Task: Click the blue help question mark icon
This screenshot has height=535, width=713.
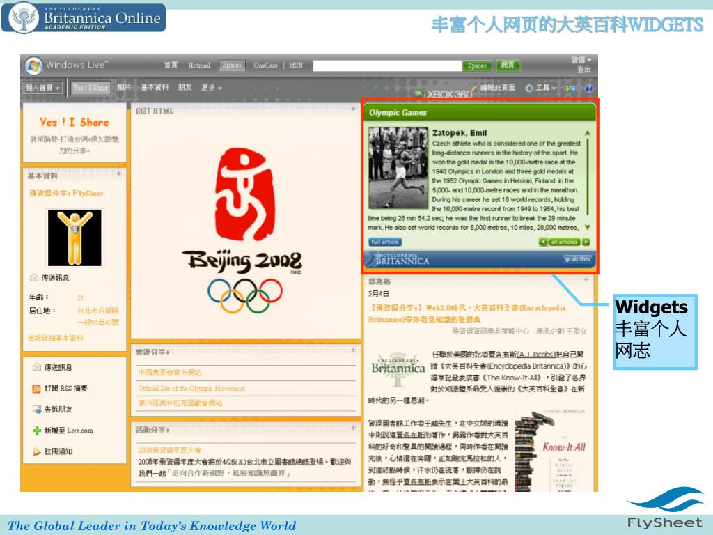Action: point(588,88)
